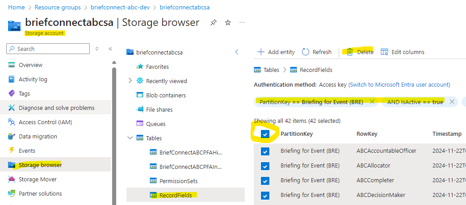
Task: Open Storage Mover
Action: (38, 179)
